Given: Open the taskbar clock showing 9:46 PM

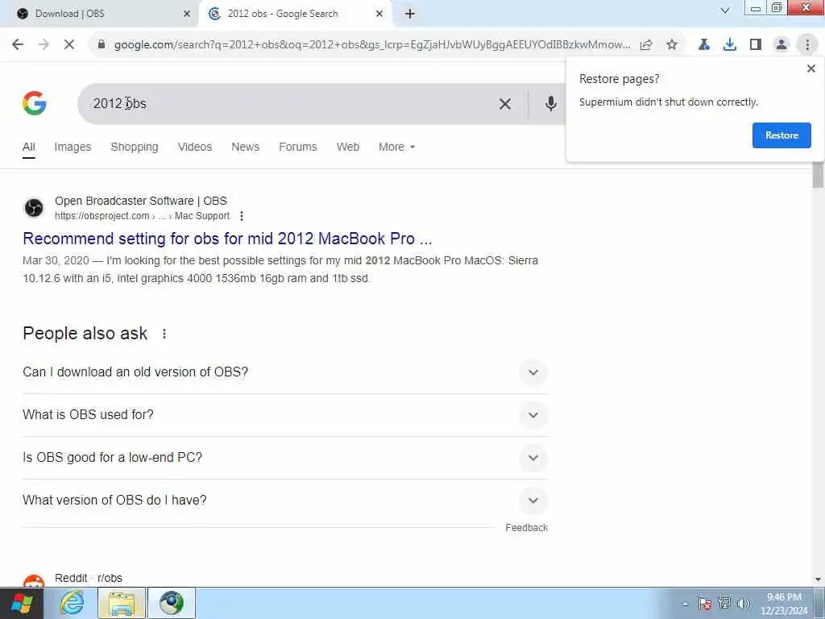Looking at the screenshot, I should (783, 604).
